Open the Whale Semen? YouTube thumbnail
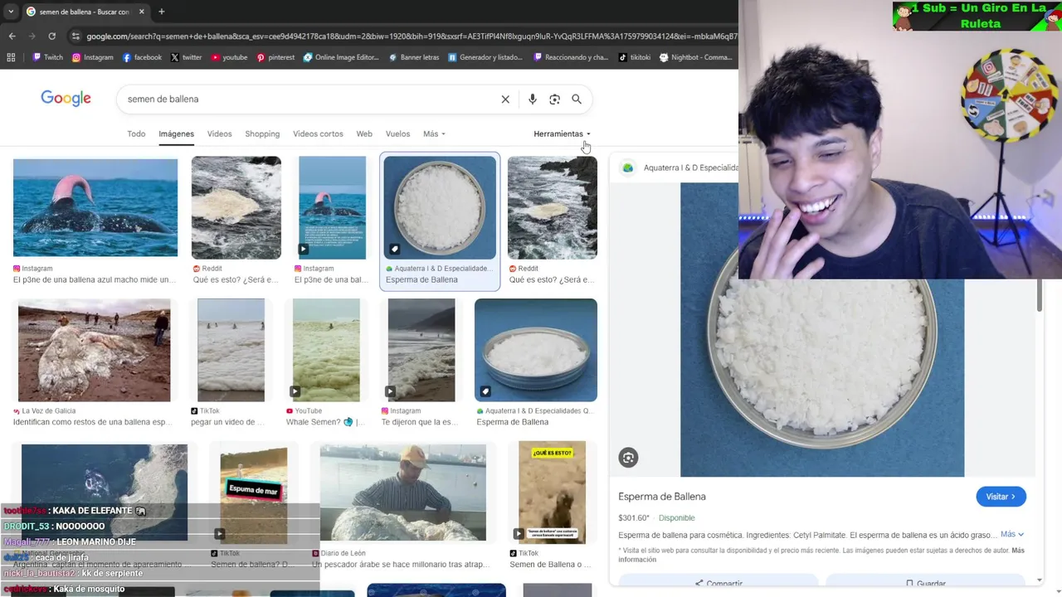1062x597 pixels. [326, 350]
